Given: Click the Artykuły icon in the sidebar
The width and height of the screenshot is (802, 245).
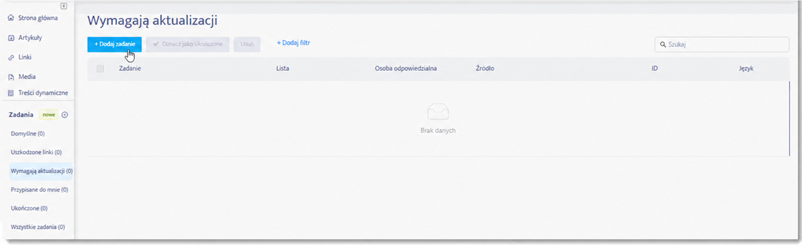Looking at the screenshot, I should pos(11,38).
